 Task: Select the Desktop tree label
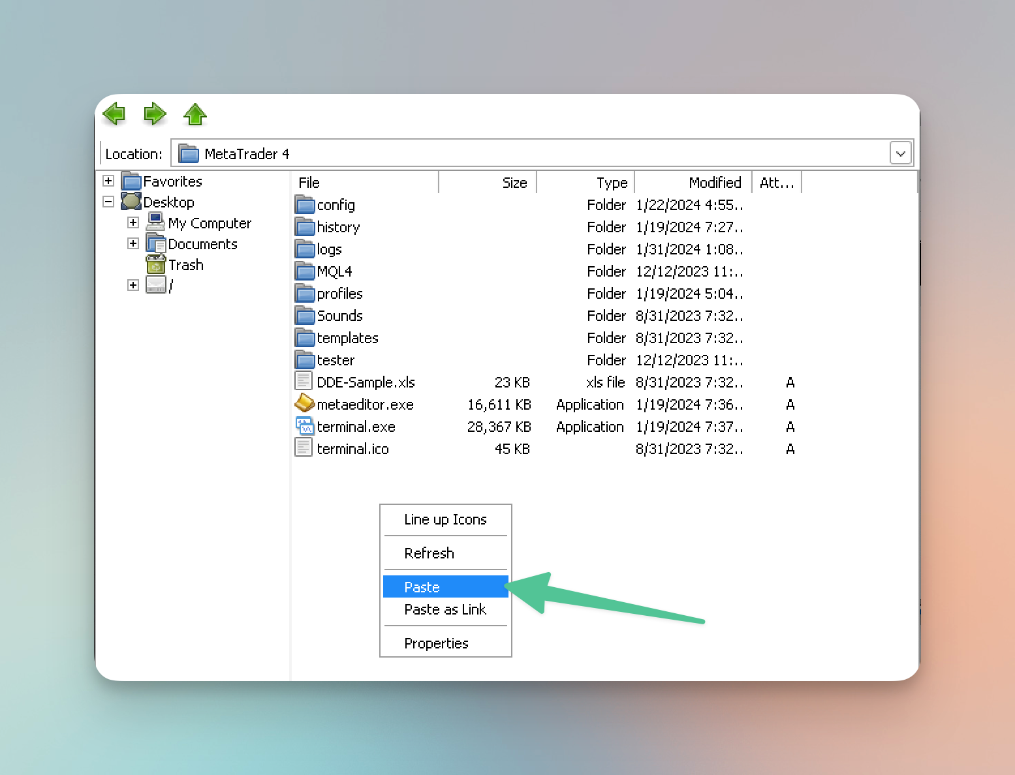coord(169,202)
